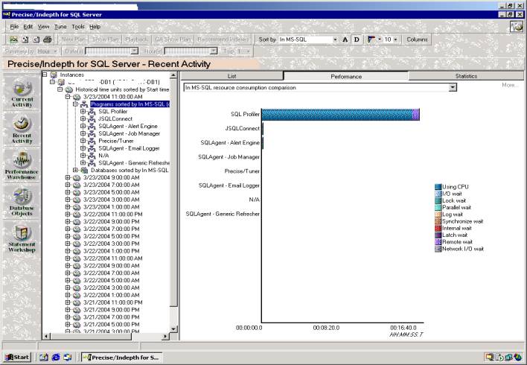Image resolution: width=527 pixels, height=365 pixels.
Task: Open the Database Objects workspace
Action: (22, 202)
